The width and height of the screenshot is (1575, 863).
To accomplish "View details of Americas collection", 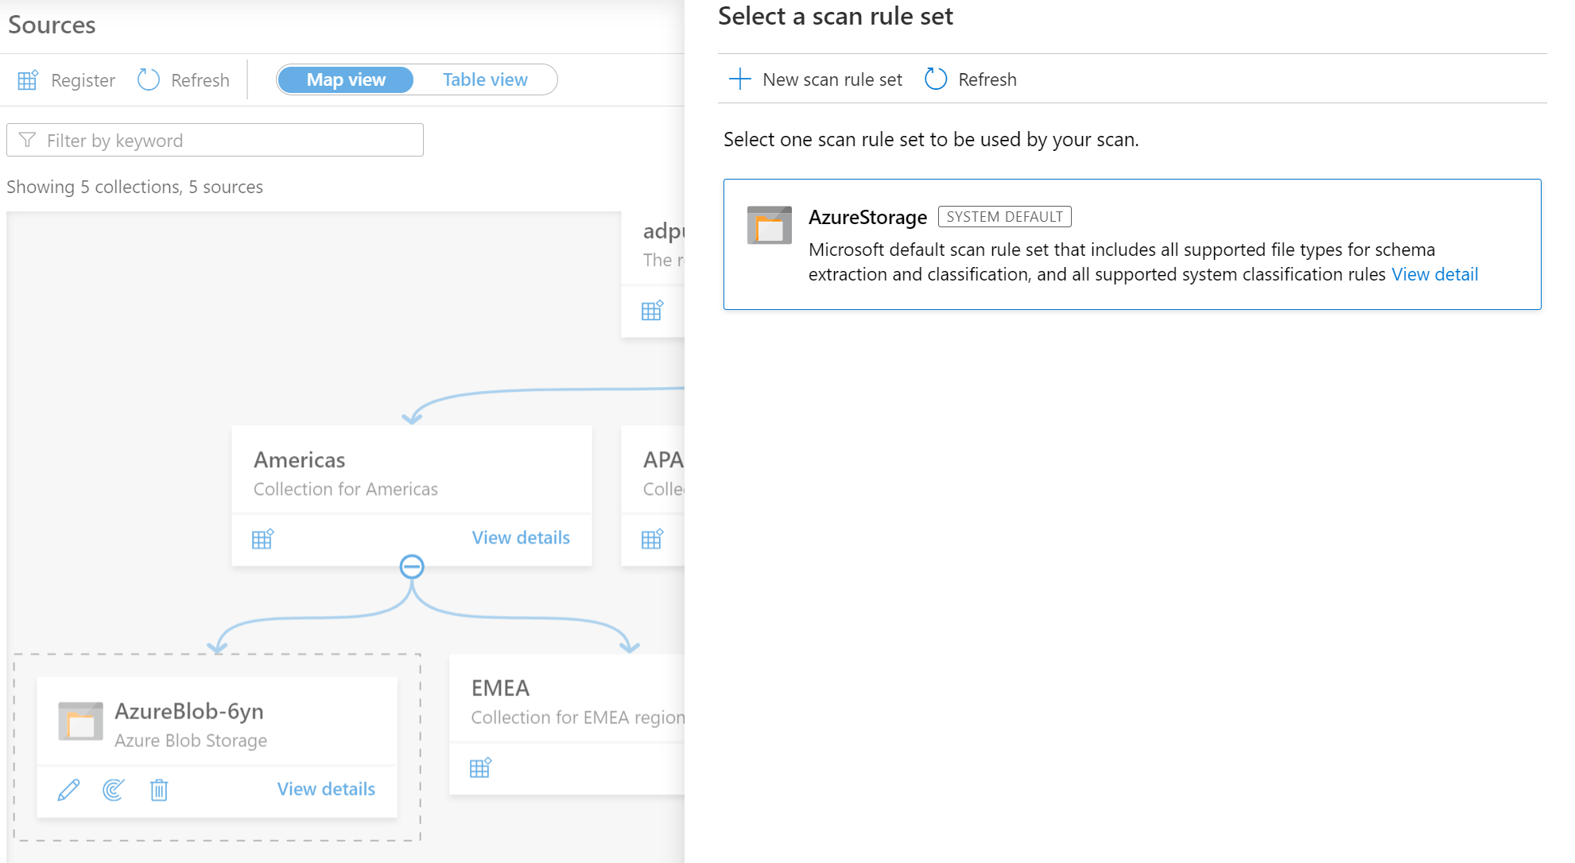I will (521, 536).
